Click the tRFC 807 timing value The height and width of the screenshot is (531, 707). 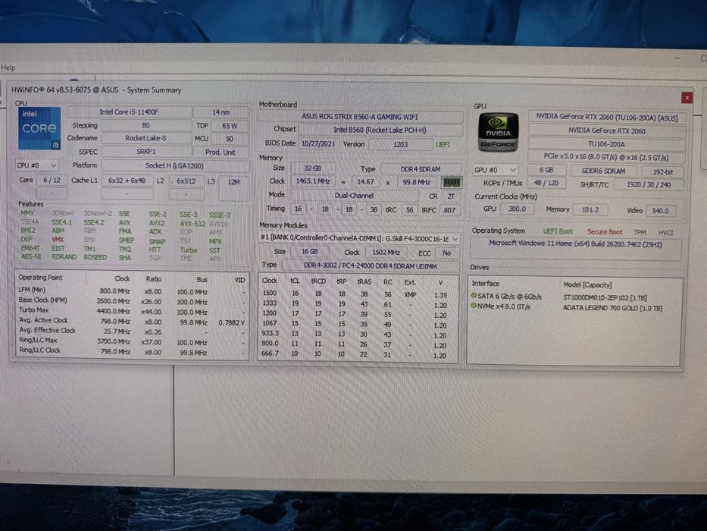(x=449, y=210)
